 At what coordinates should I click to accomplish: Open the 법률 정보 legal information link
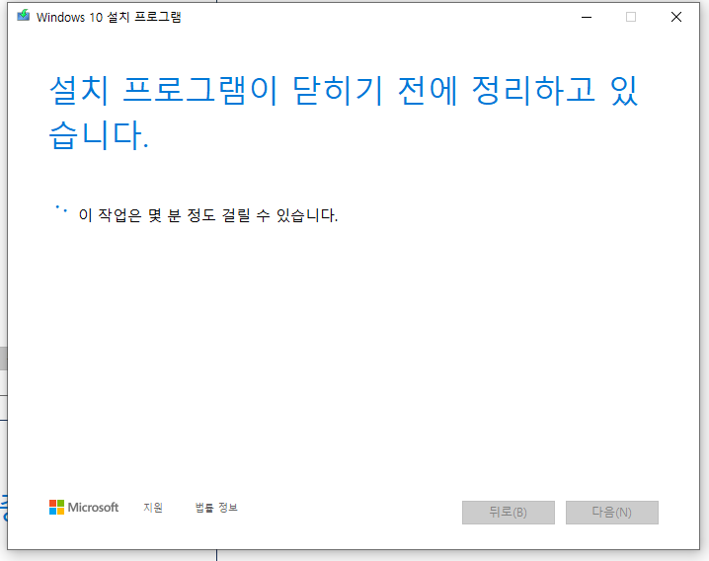(216, 508)
